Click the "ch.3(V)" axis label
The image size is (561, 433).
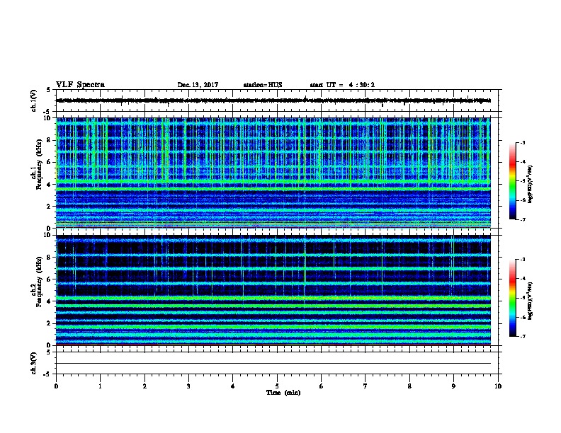(x=33, y=364)
